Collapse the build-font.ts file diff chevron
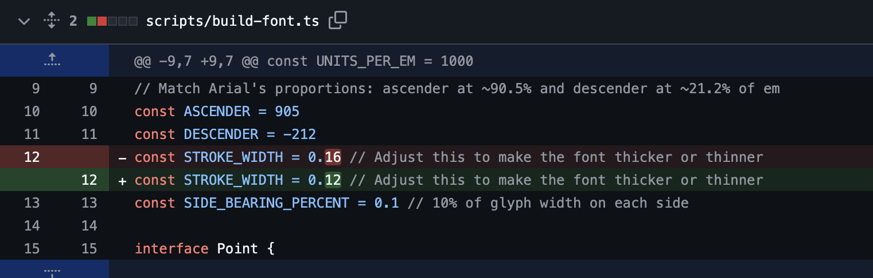Screen dimensions: 873x278 coord(24,22)
